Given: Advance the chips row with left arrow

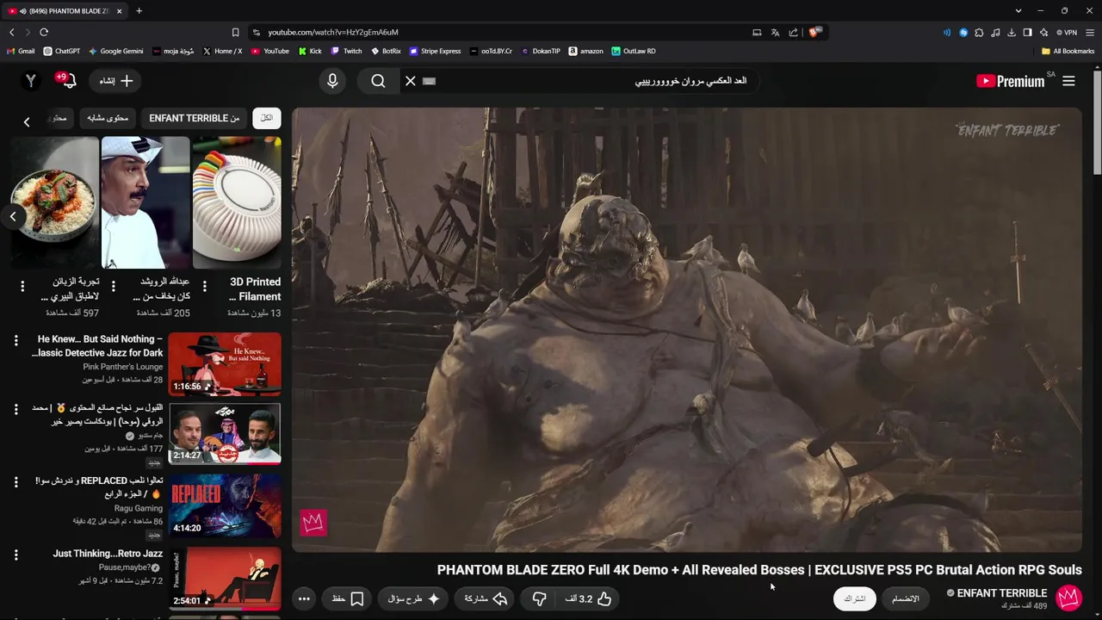Looking at the screenshot, I should pos(27,122).
